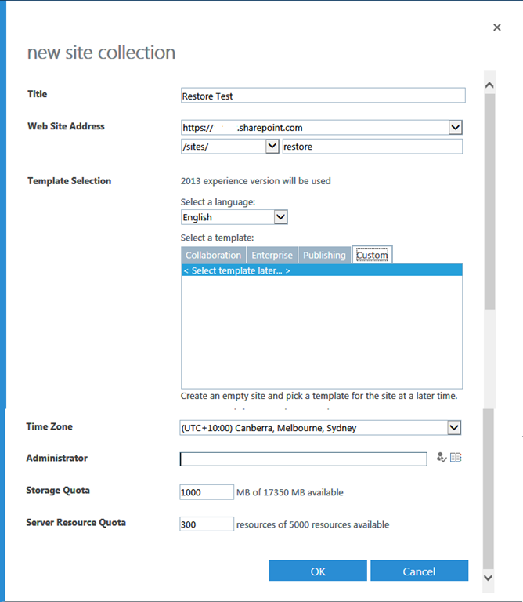Open the Browse address book icon
This screenshot has width=523, height=602.
(456, 459)
